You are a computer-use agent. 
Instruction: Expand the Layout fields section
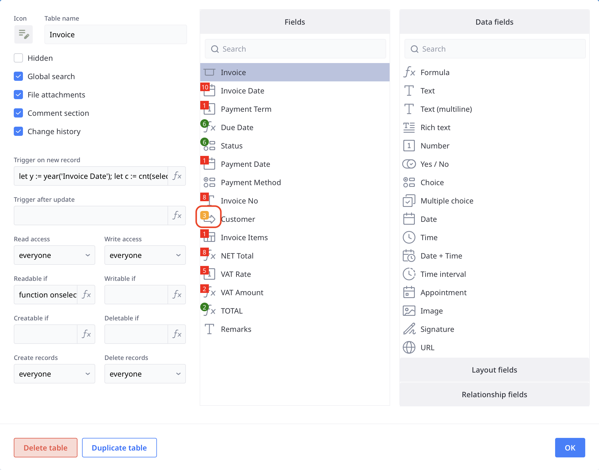pos(494,370)
